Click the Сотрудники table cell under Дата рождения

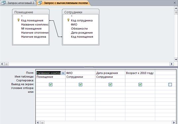pos(110,77)
